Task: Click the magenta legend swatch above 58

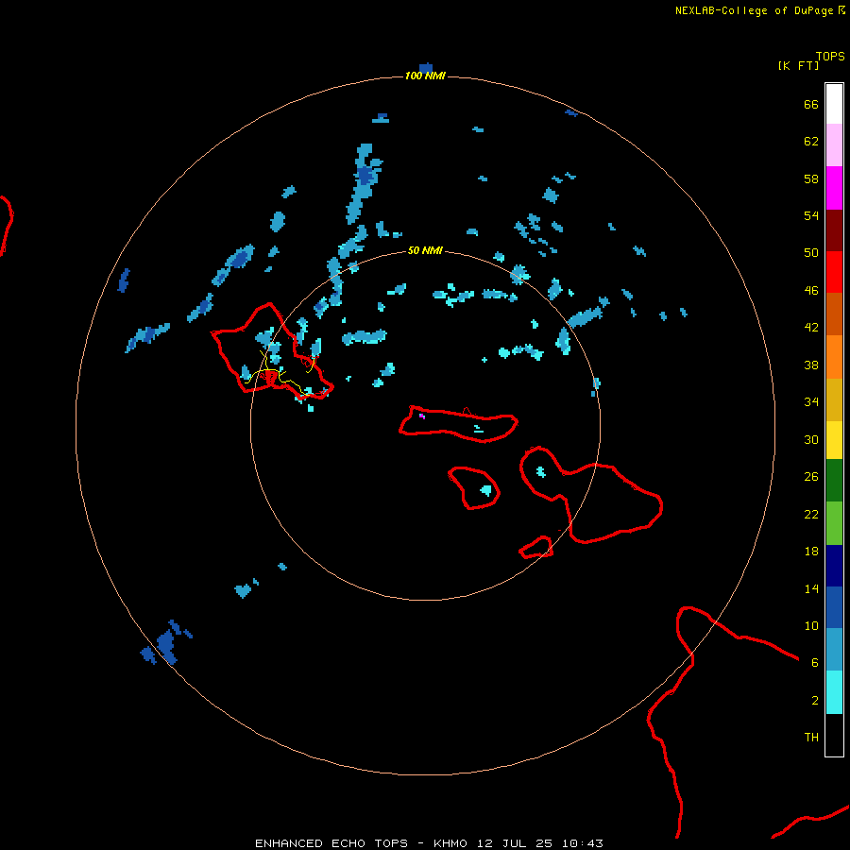Action: (834, 188)
